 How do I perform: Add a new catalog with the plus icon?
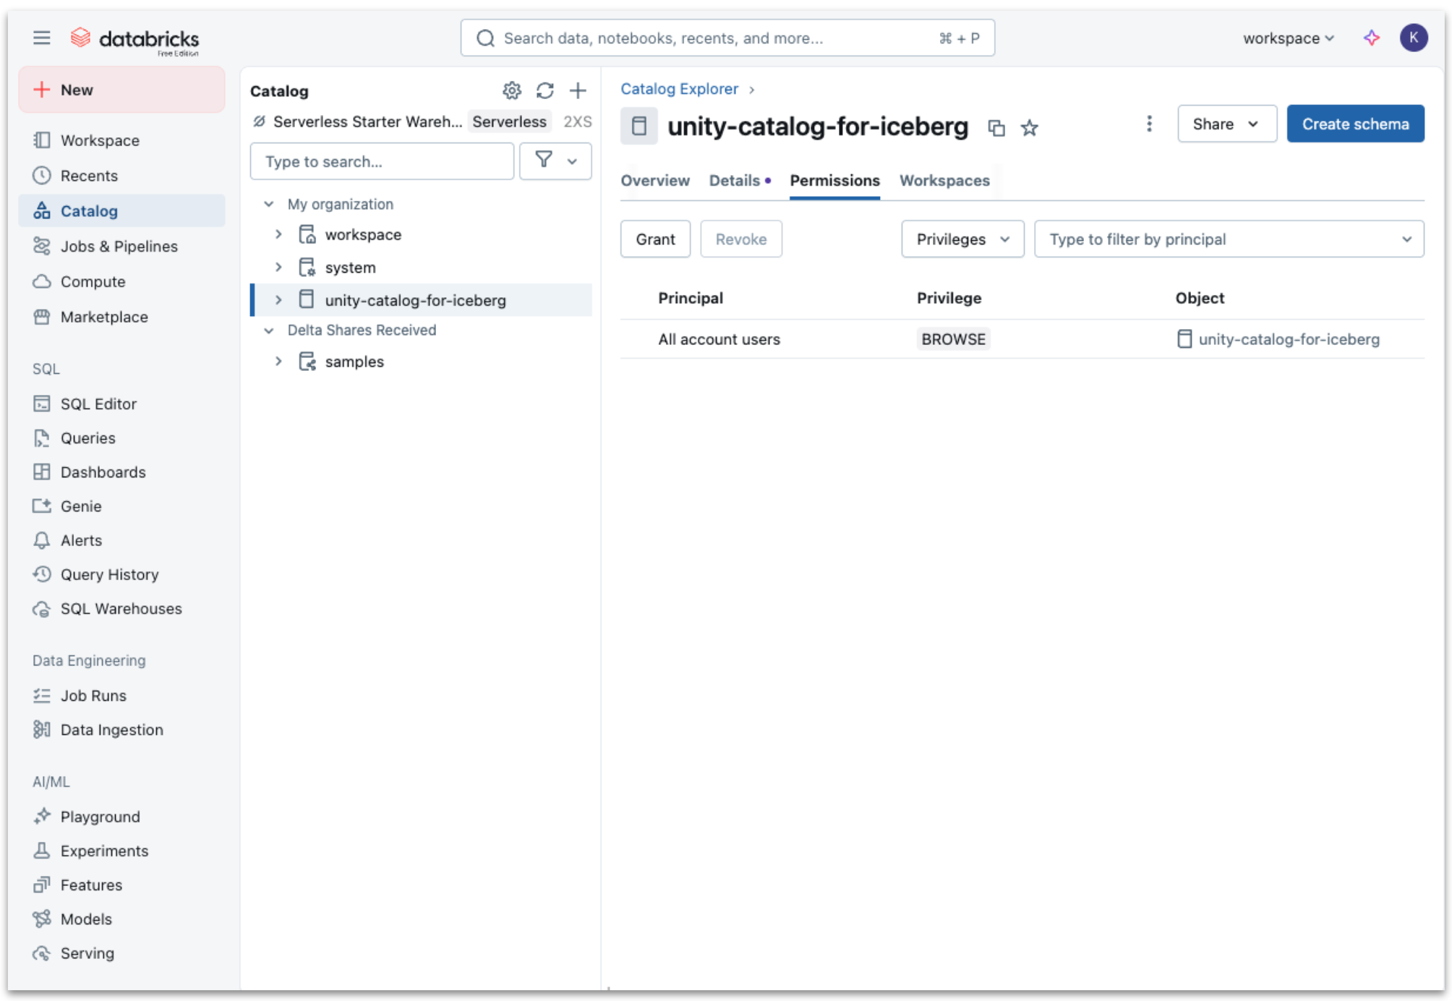click(578, 90)
